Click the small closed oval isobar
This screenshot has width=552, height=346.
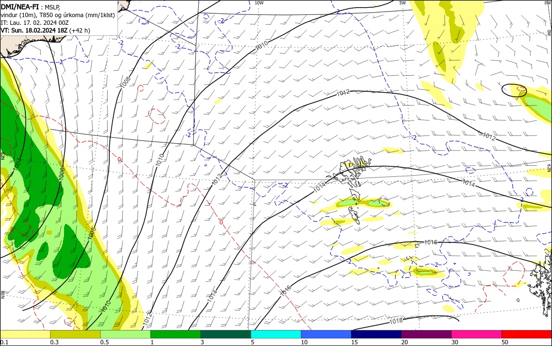[514, 90]
